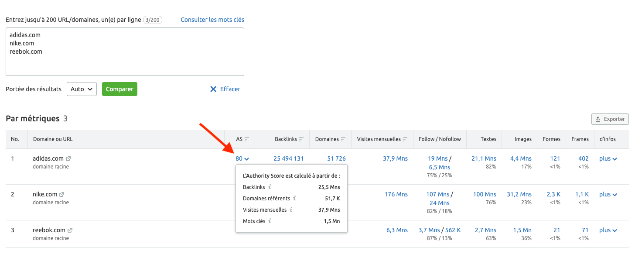The image size is (635, 261).
Task: Click the reebok.com domain name
Action: click(x=49, y=230)
